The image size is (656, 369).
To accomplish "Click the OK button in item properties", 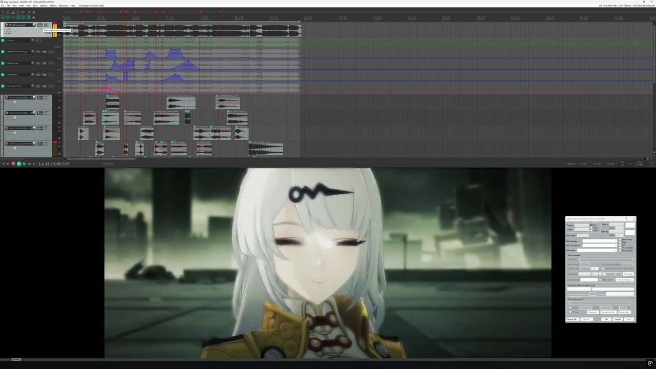I will (x=606, y=319).
